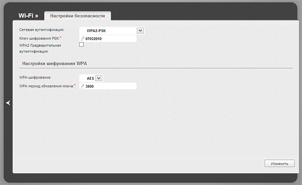302x185 pixels.
Task: Click the 'Ключ шифрования PSK:' label
Action: (39, 38)
